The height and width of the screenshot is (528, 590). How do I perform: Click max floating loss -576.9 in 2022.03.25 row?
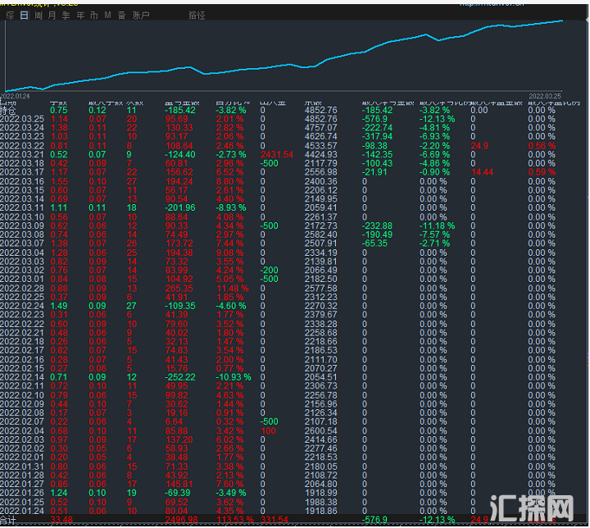click(374, 119)
